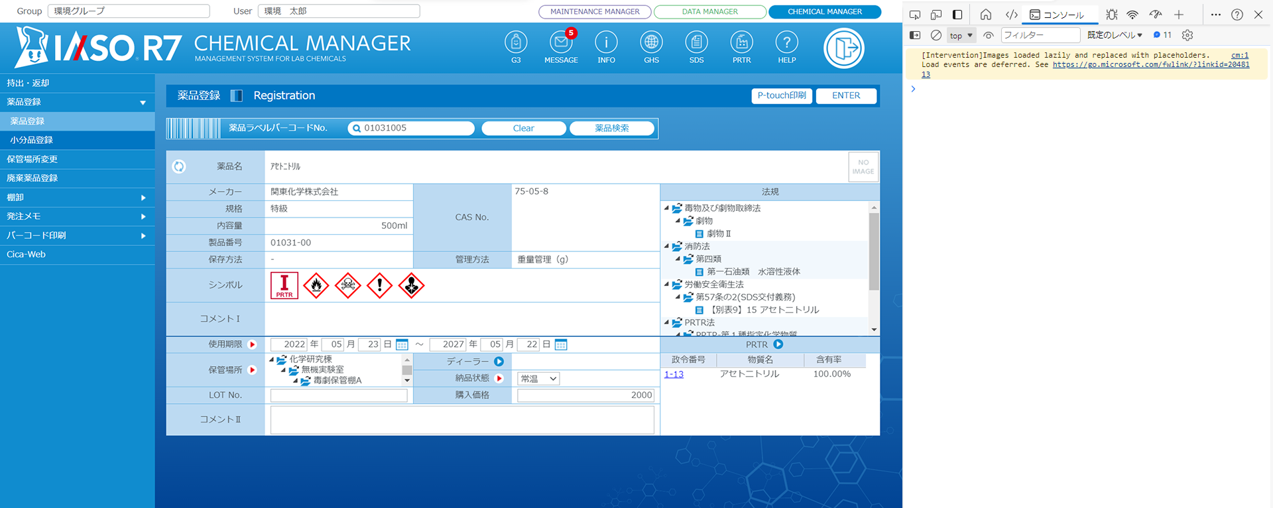The width and height of the screenshot is (1273, 508).
Task: Click the 法規 tree vertical scrollbar
Action: (874, 269)
